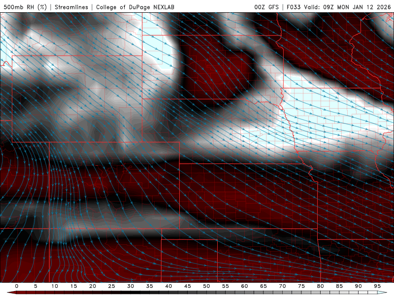The height and width of the screenshot is (295, 394).
Task: Click the "5" label on the color scale
Action: click(x=35, y=286)
